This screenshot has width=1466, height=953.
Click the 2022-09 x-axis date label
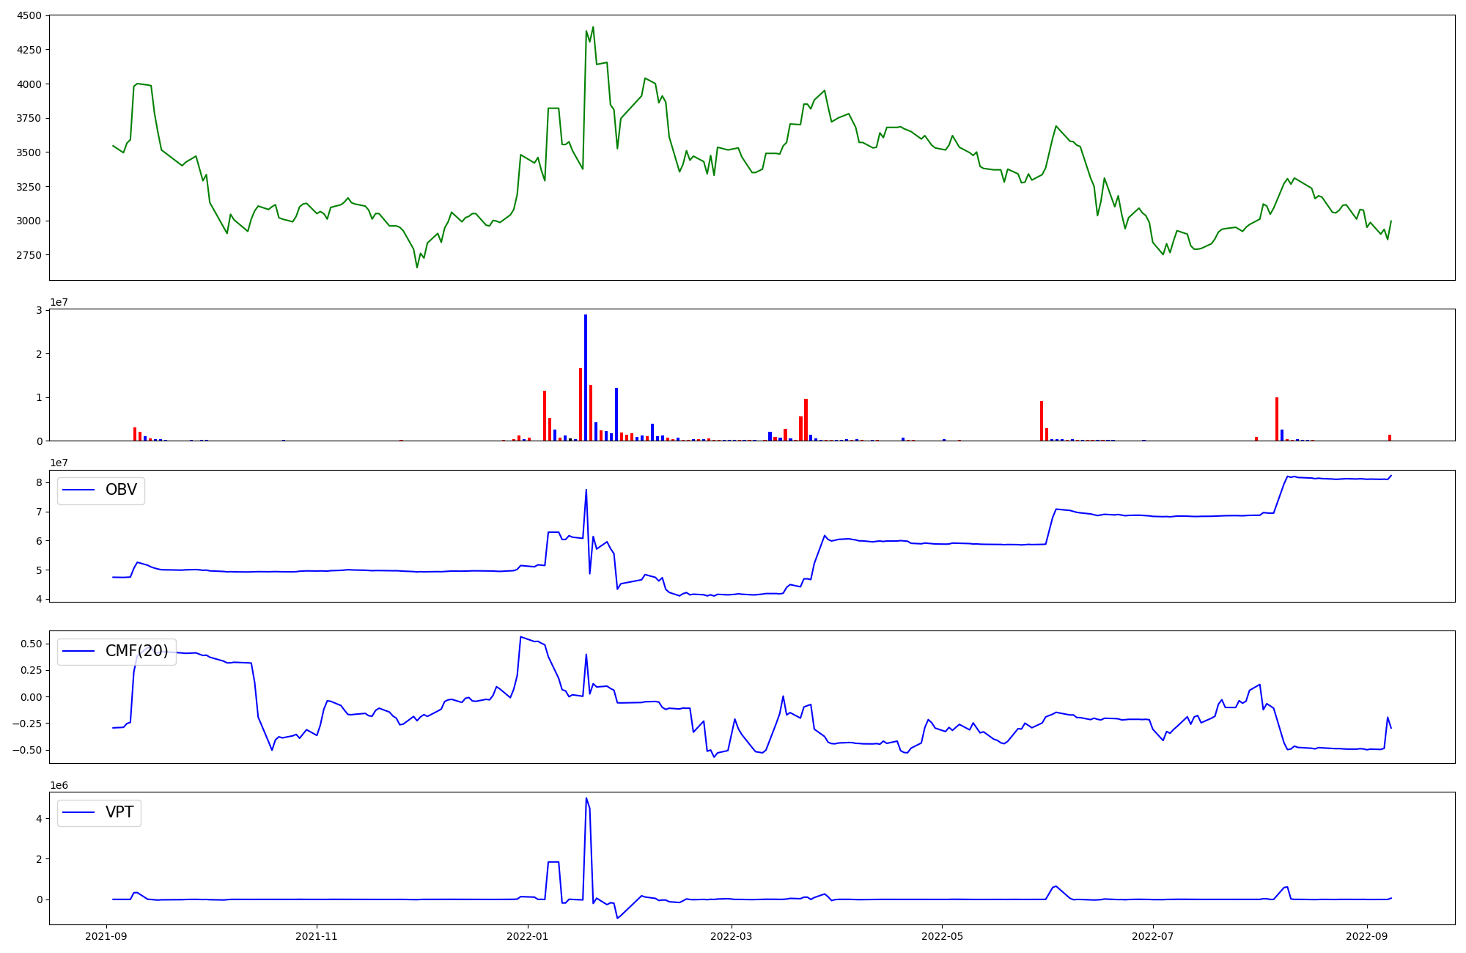1367,935
